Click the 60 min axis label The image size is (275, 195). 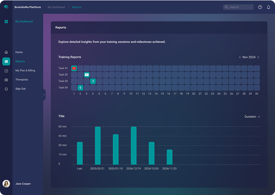(62, 127)
